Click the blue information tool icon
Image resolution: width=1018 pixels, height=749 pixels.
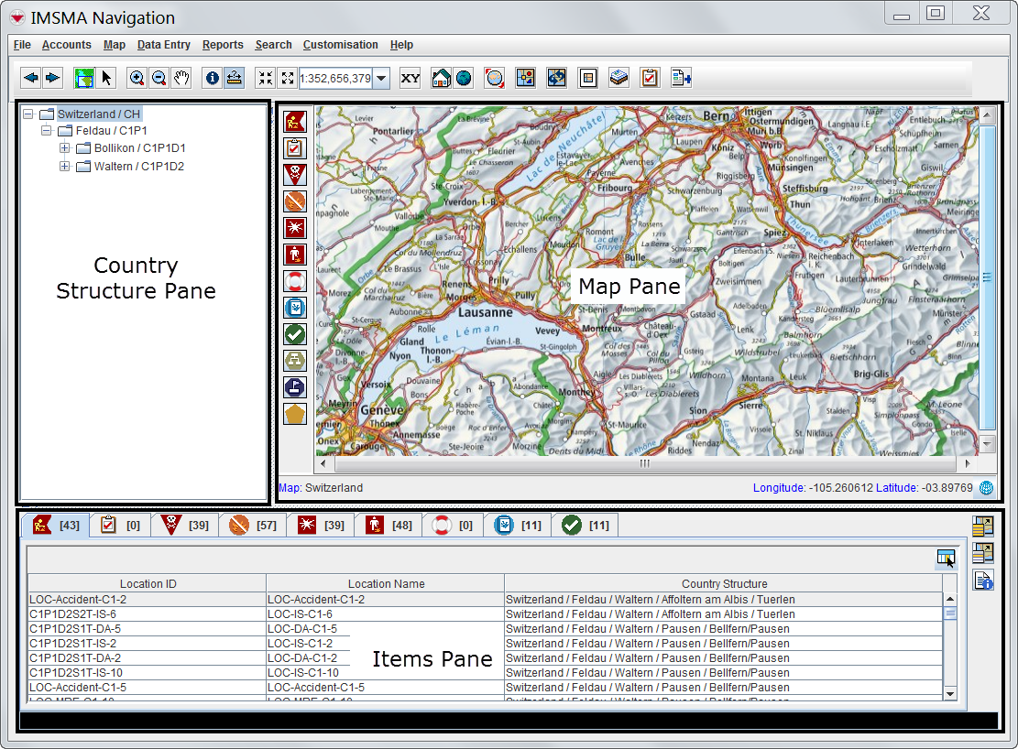pyautogui.click(x=213, y=78)
